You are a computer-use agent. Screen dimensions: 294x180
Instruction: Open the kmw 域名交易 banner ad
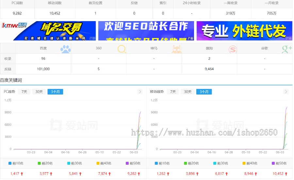pyautogui.click(x=48, y=31)
